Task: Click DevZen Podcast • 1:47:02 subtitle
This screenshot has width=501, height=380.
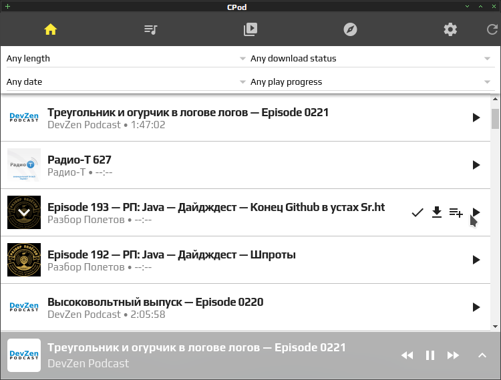Action: click(x=106, y=125)
